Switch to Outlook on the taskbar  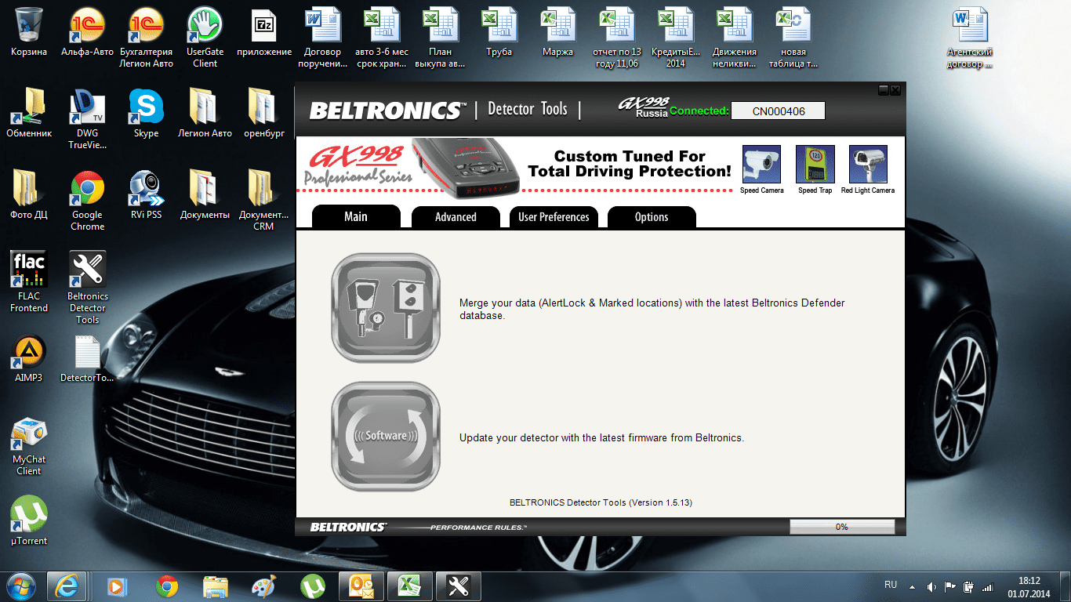point(361,586)
